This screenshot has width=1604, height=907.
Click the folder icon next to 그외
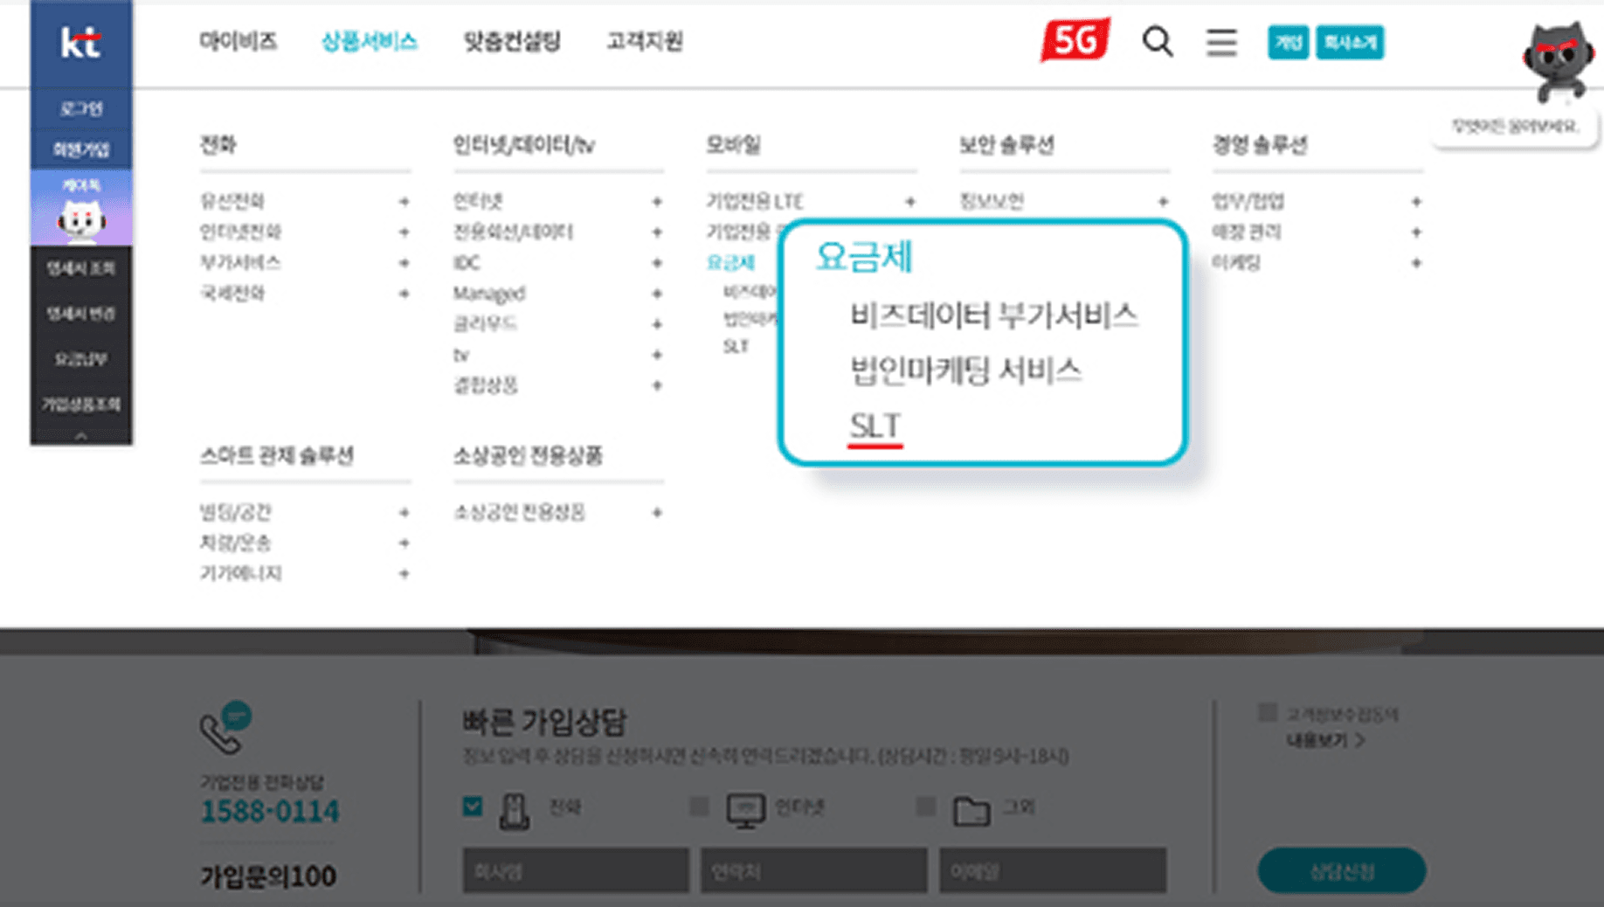[x=971, y=811]
